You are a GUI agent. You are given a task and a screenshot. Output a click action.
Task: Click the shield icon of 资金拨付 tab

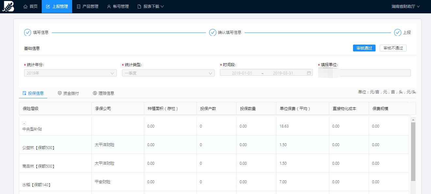60,93
